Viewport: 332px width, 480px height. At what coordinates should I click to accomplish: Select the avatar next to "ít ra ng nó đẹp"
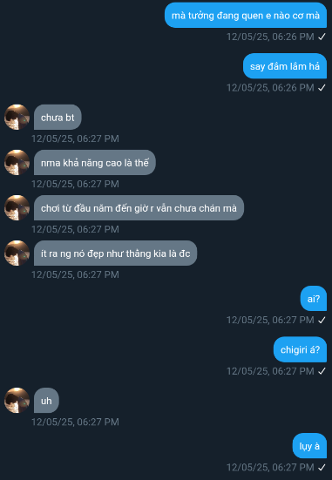pyautogui.click(x=17, y=253)
